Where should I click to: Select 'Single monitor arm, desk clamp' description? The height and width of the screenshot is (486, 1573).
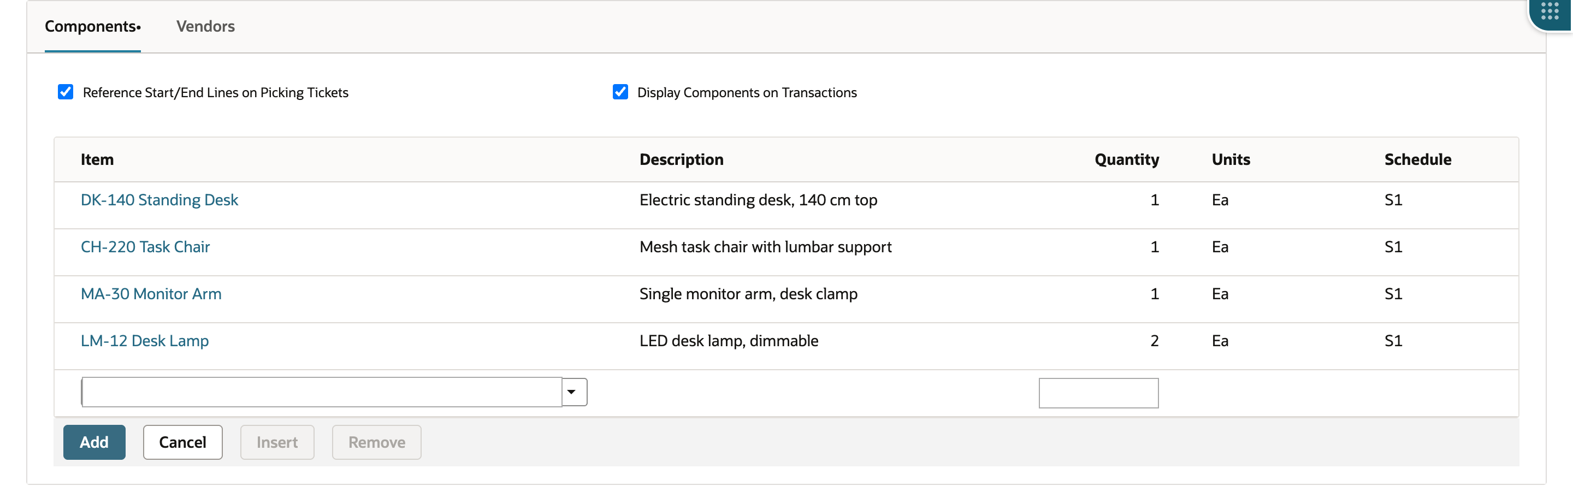(749, 294)
